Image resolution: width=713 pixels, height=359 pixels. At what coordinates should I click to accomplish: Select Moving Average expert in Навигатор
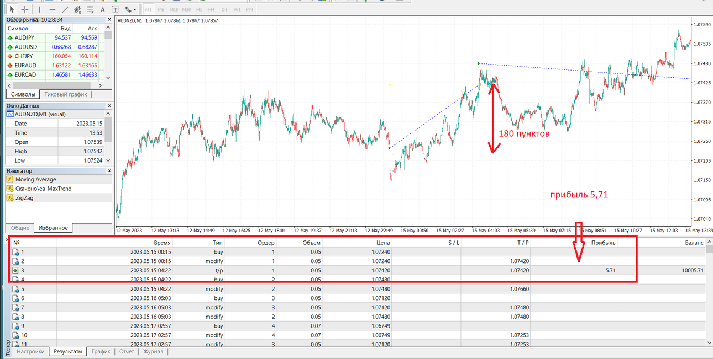pos(35,179)
